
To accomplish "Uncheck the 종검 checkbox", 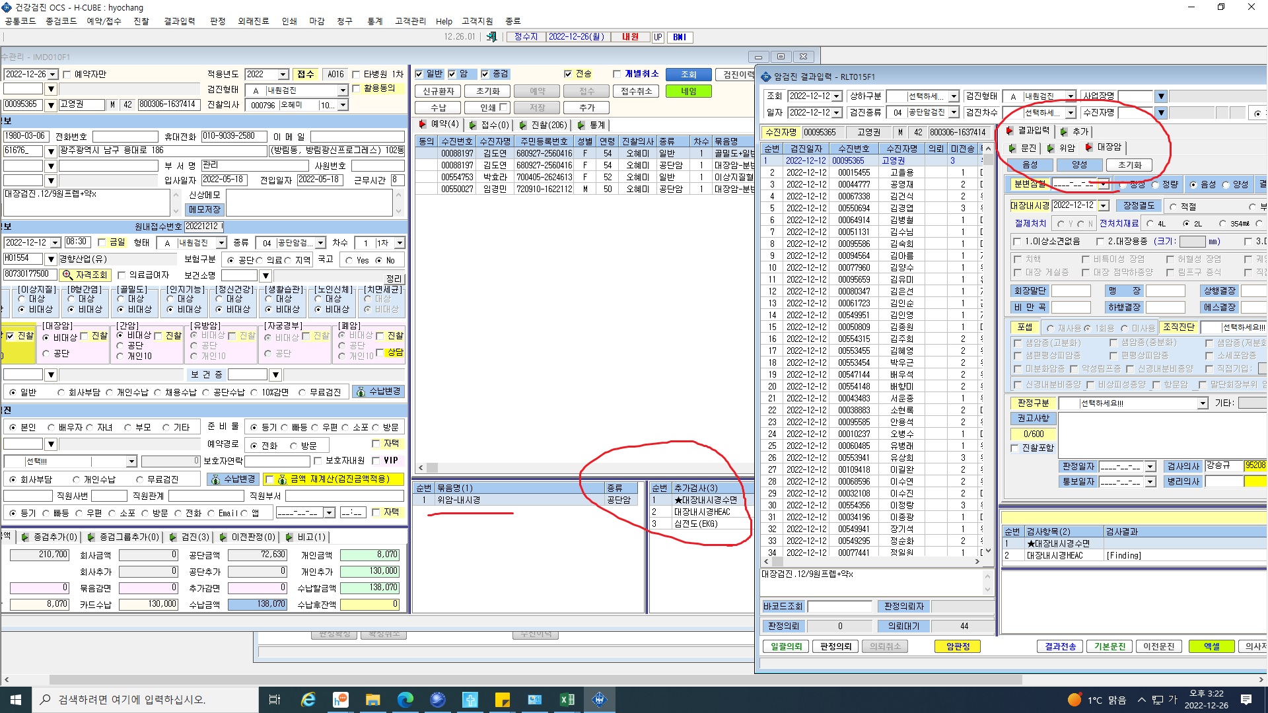I will [485, 74].
